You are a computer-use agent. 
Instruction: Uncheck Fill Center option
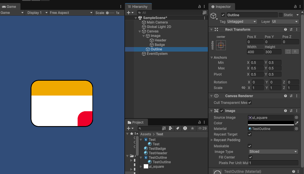[x=250, y=157]
